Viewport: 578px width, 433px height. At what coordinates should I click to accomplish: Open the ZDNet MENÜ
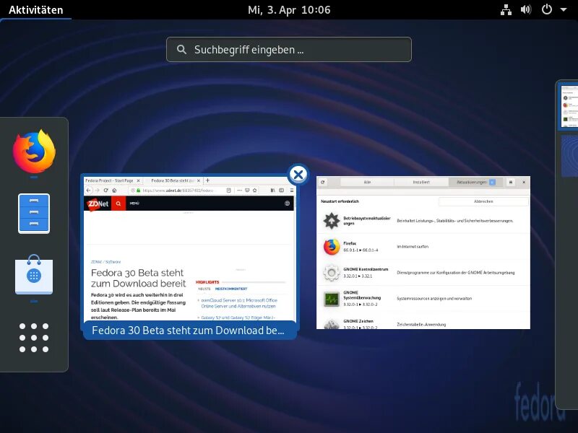(x=134, y=204)
